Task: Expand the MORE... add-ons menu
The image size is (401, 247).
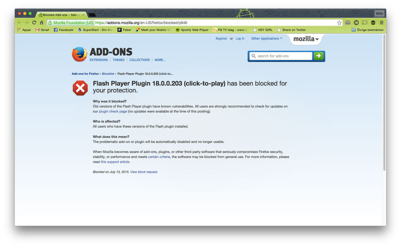Action: point(160,60)
